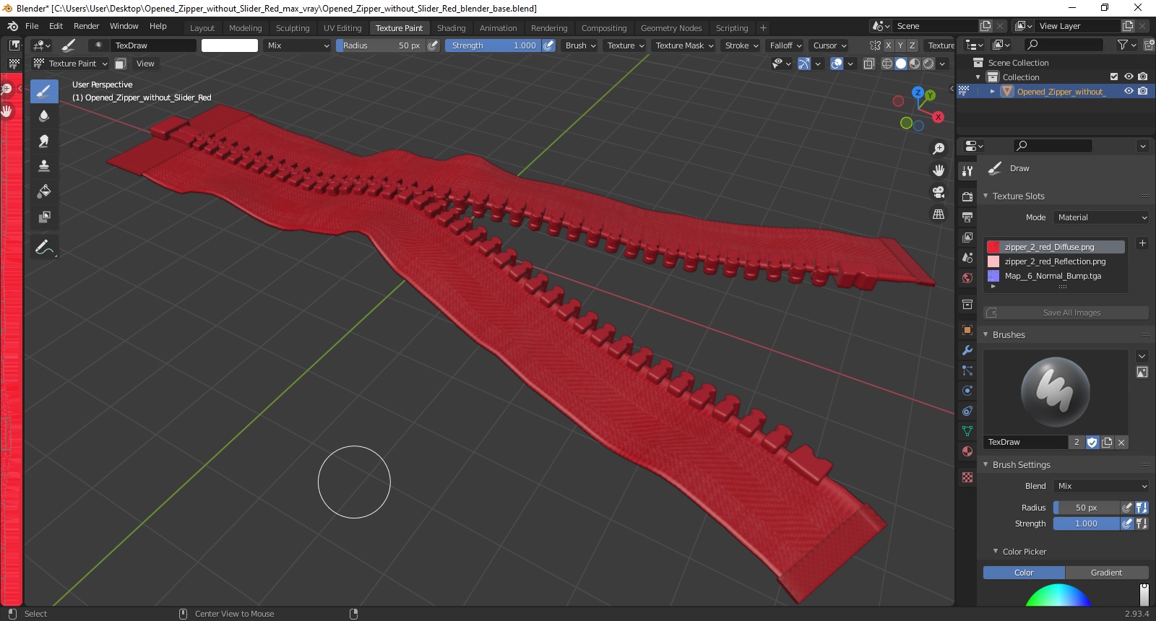Click the pan view hand icon
Image resolution: width=1156 pixels, height=621 pixels.
(x=939, y=170)
